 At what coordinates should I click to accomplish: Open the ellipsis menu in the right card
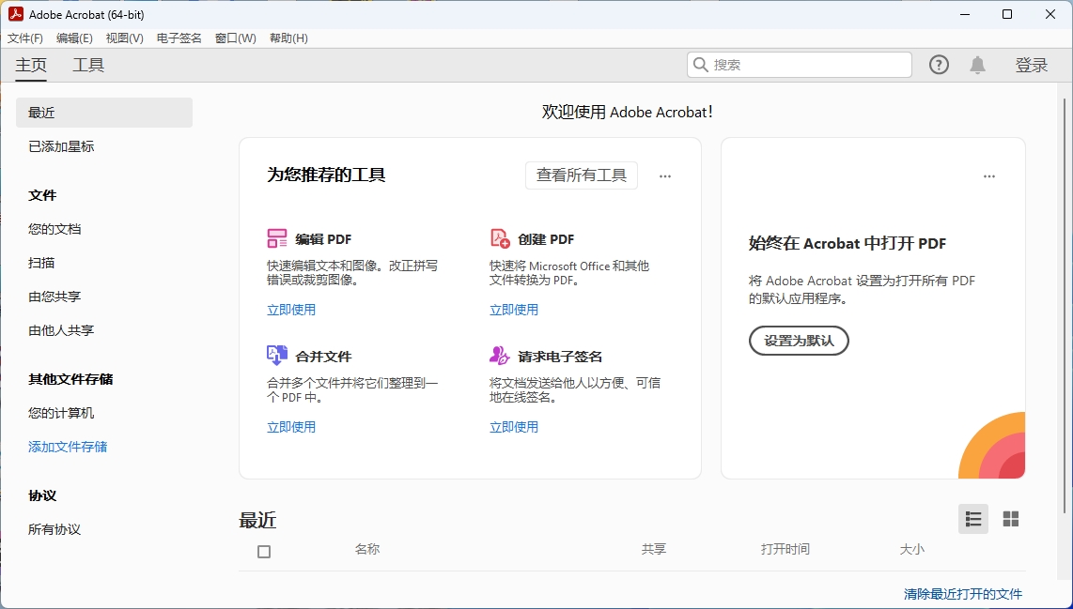point(989,175)
